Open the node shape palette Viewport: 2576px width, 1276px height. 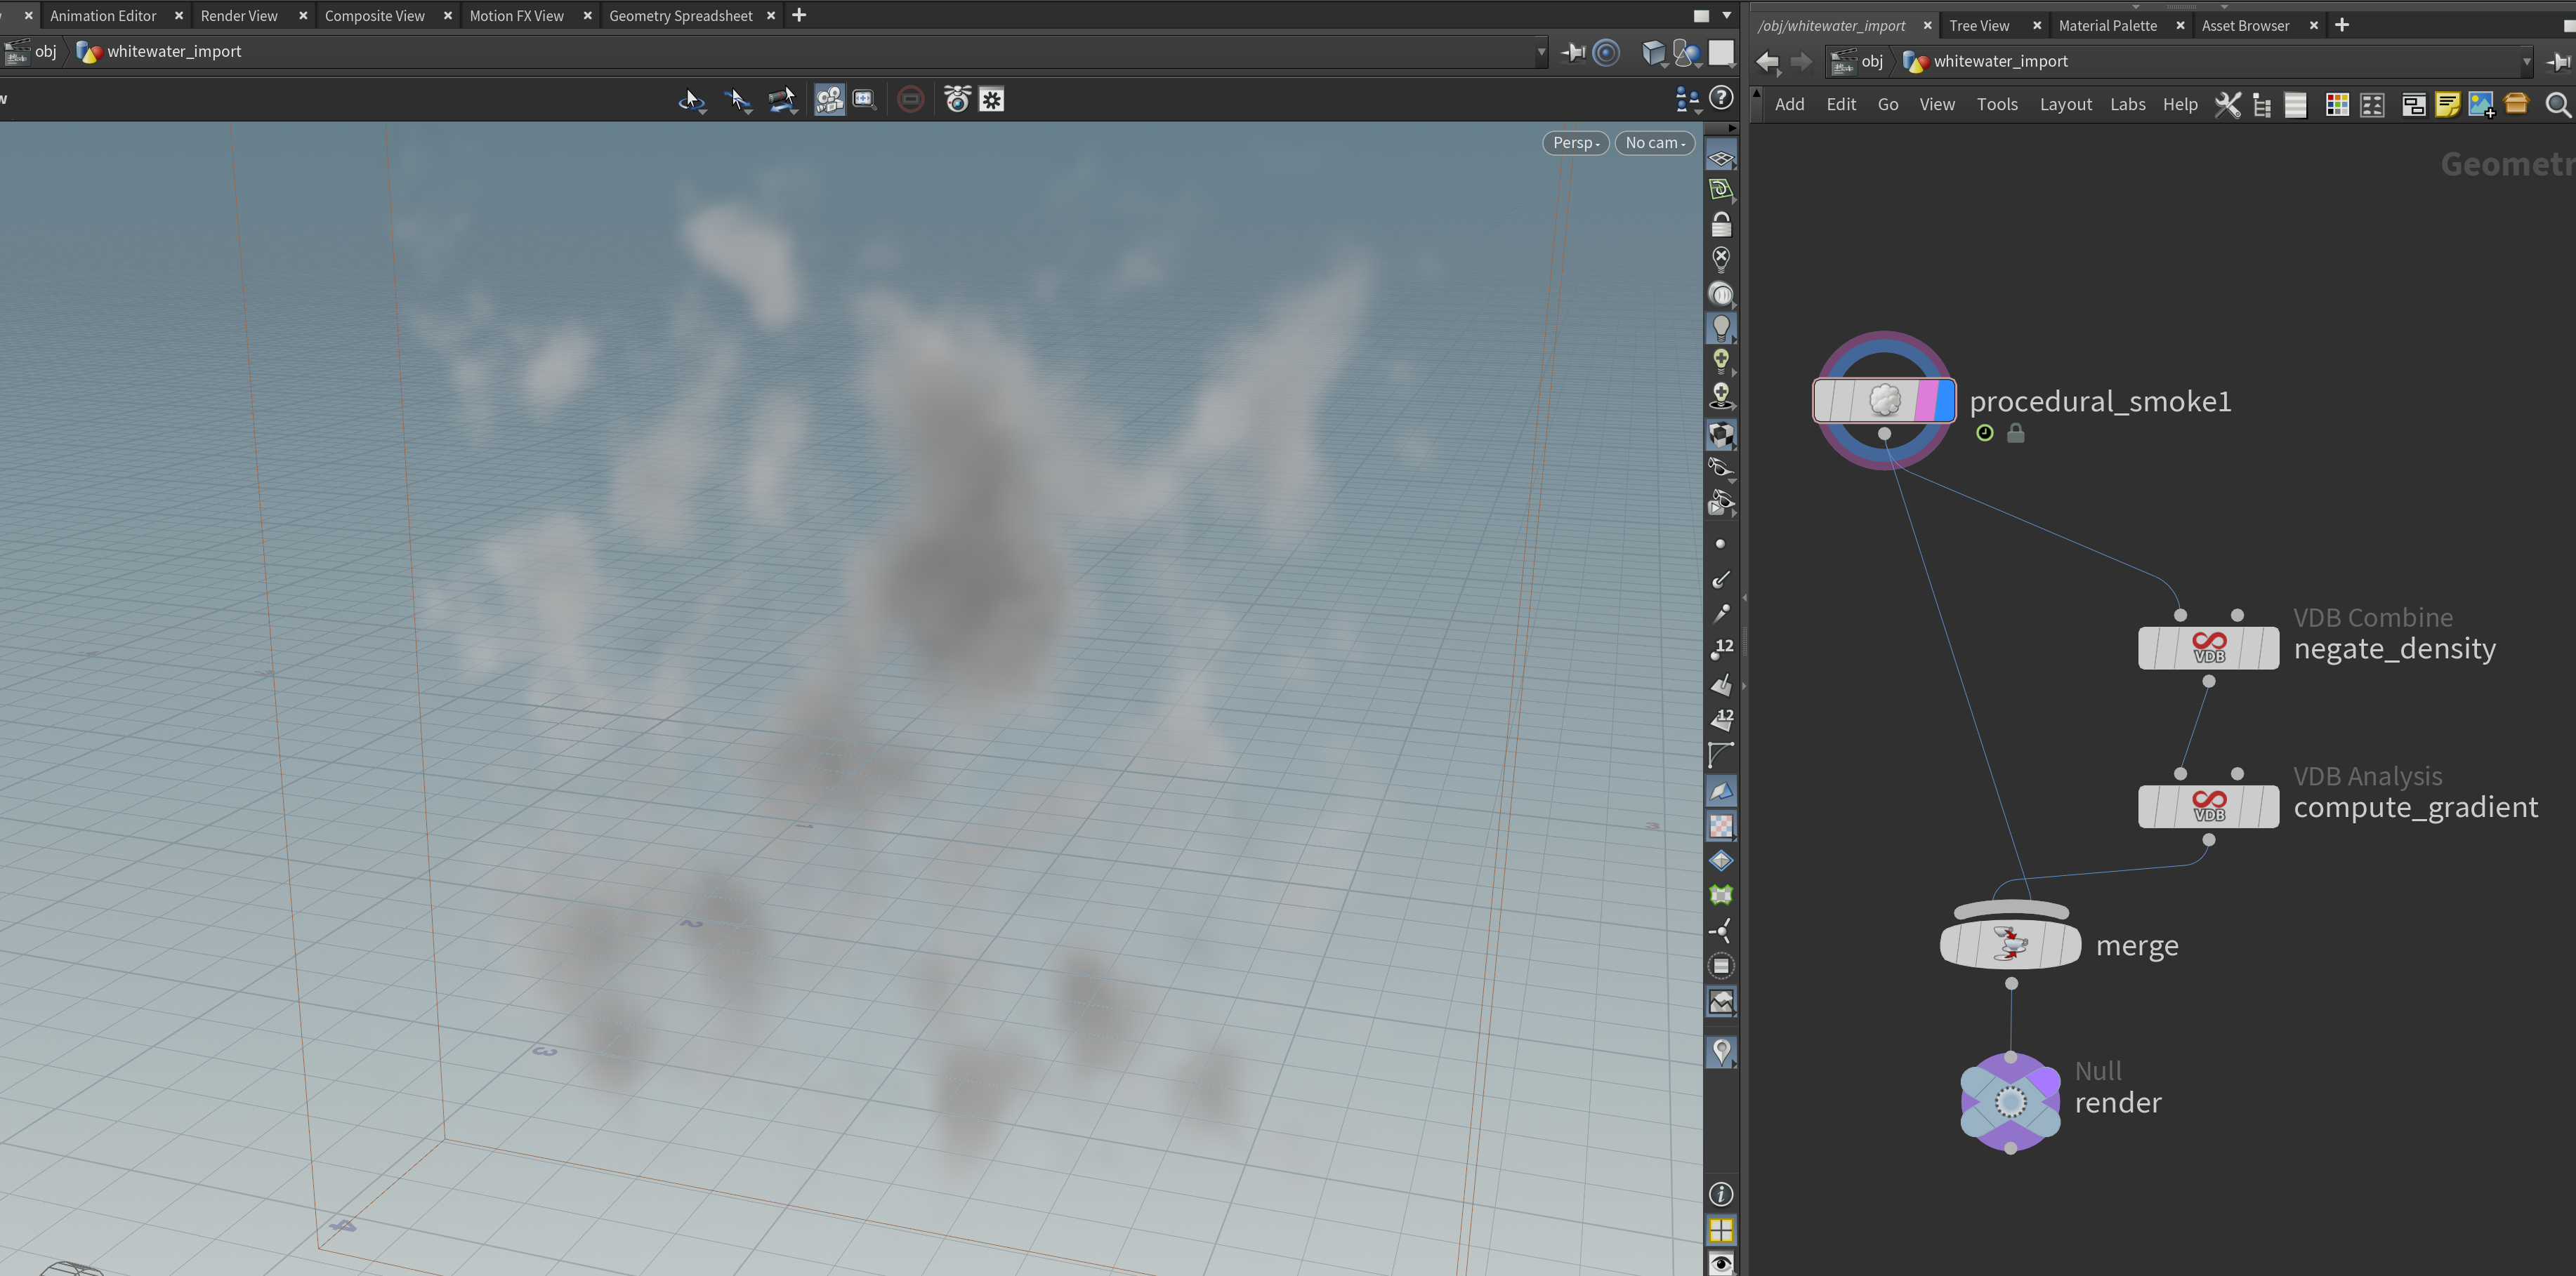coord(2372,105)
